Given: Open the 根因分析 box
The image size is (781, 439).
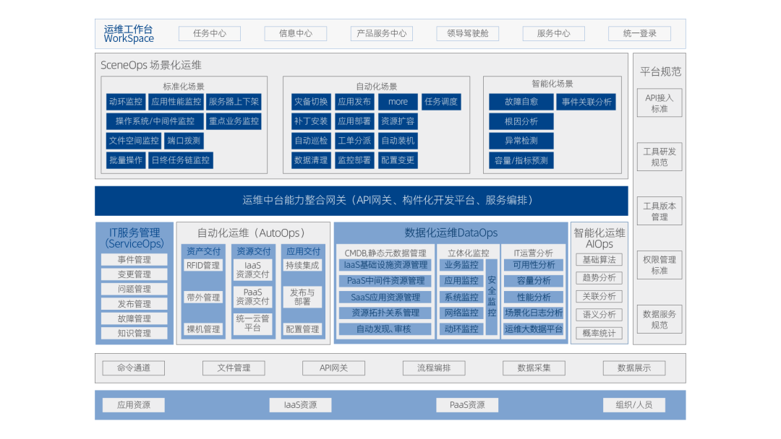Looking at the screenshot, I should (521, 121).
